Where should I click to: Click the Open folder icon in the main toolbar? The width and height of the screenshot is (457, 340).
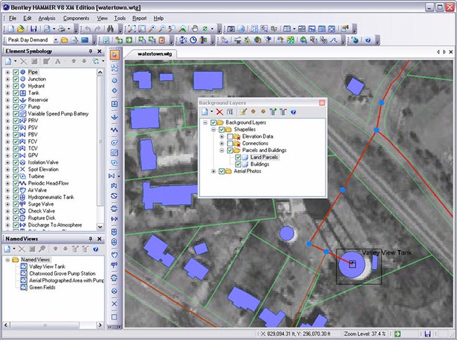pyautogui.click(x=21, y=29)
